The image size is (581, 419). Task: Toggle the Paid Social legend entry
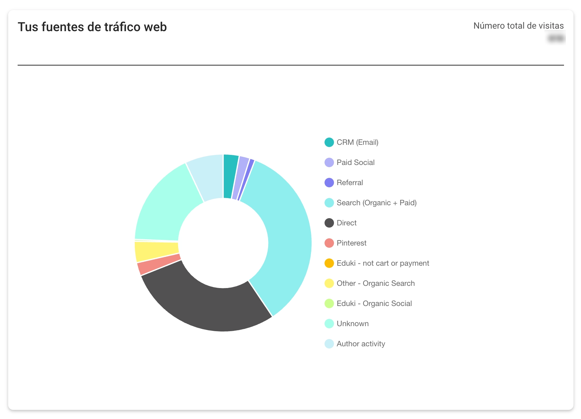coord(355,162)
